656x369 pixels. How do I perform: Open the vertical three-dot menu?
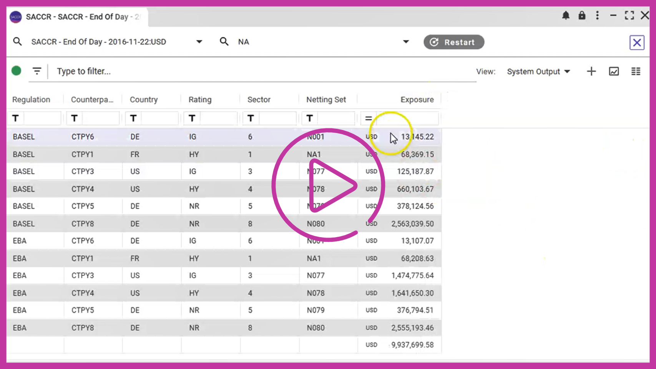pyautogui.click(x=597, y=15)
